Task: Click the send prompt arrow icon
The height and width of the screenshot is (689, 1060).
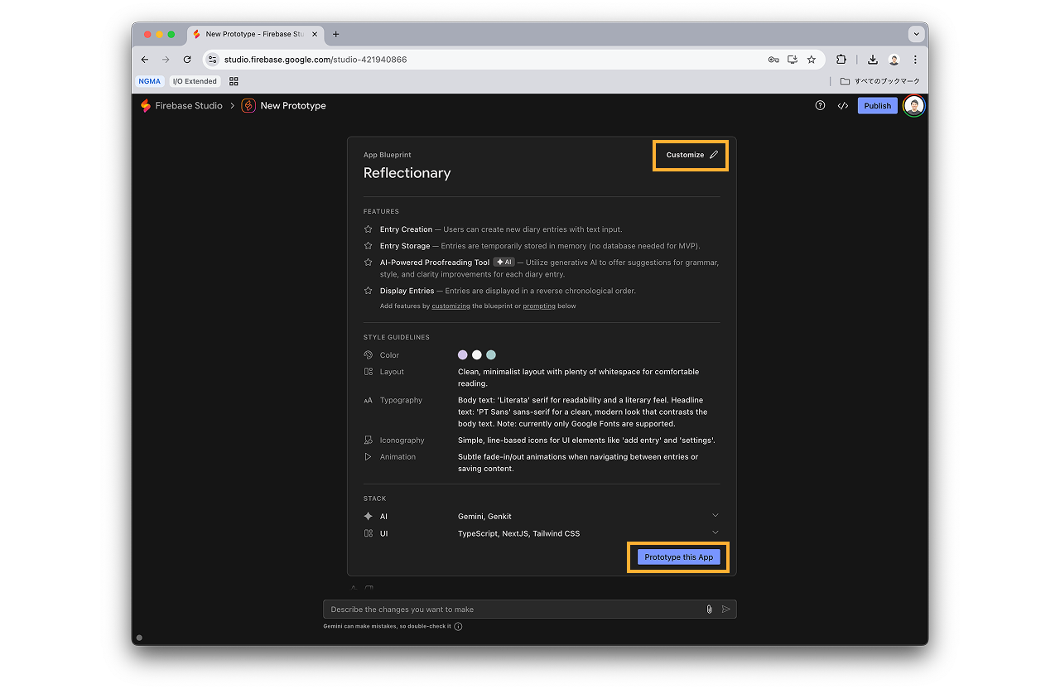Action: tap(726, 609)
